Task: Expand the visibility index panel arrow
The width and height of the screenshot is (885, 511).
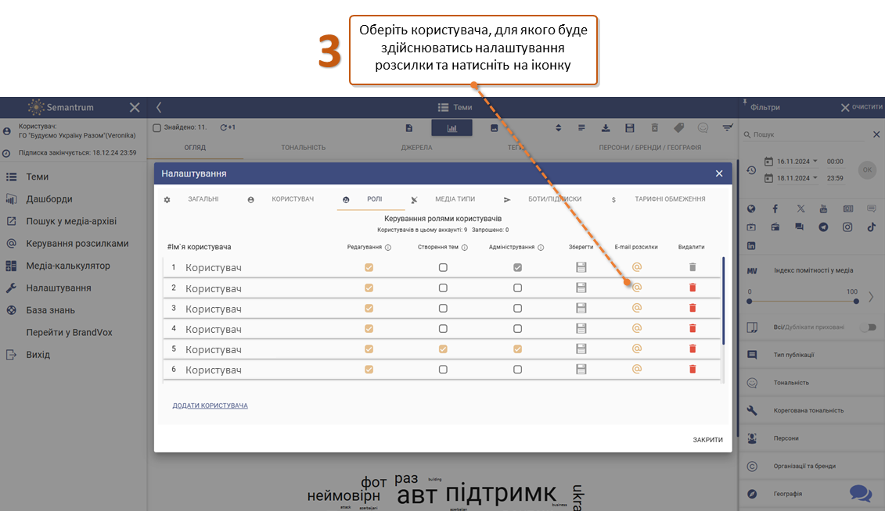Action: click(x=871, y=296)
